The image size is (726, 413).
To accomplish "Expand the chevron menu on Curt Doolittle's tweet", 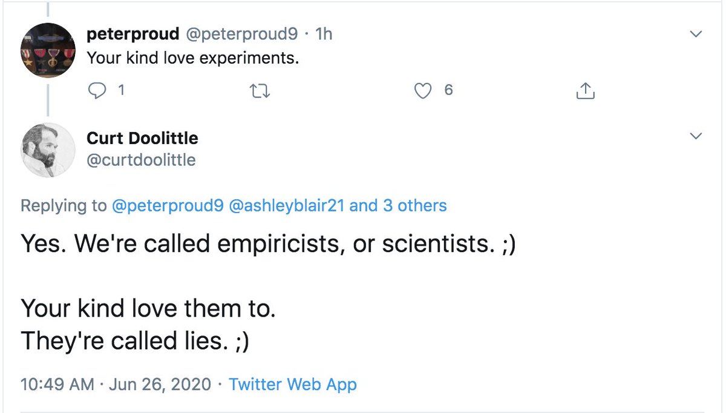I will 696,136.
